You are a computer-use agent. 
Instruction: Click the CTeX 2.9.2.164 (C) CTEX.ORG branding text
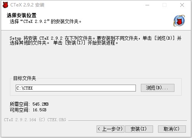coord(35,120)
